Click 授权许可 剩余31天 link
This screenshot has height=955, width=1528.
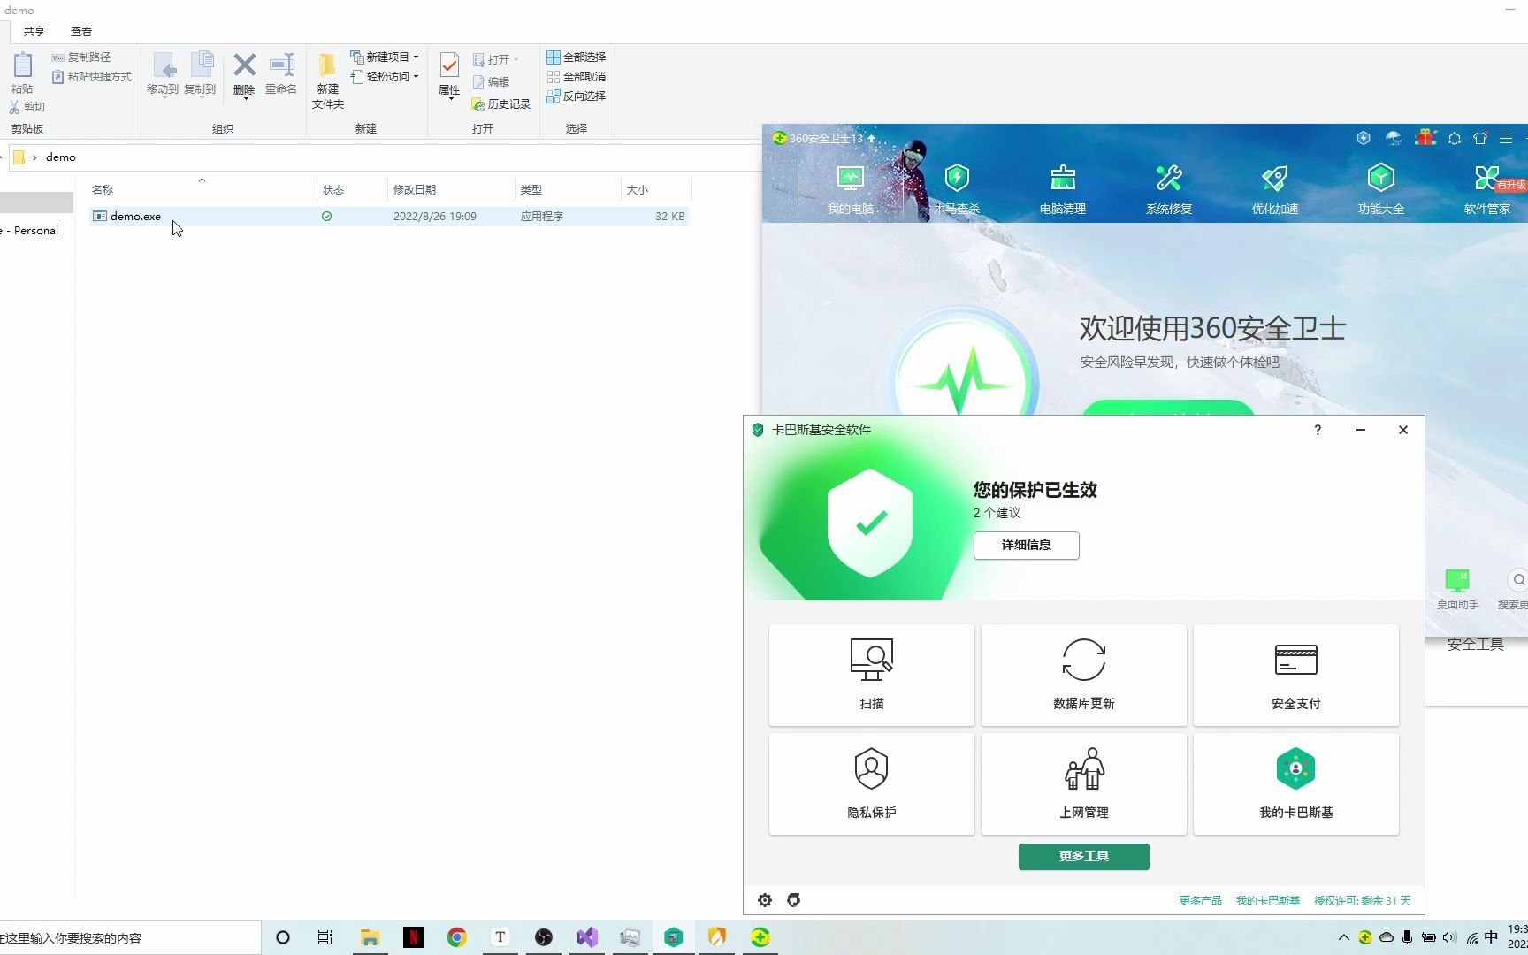[1363, 901]
